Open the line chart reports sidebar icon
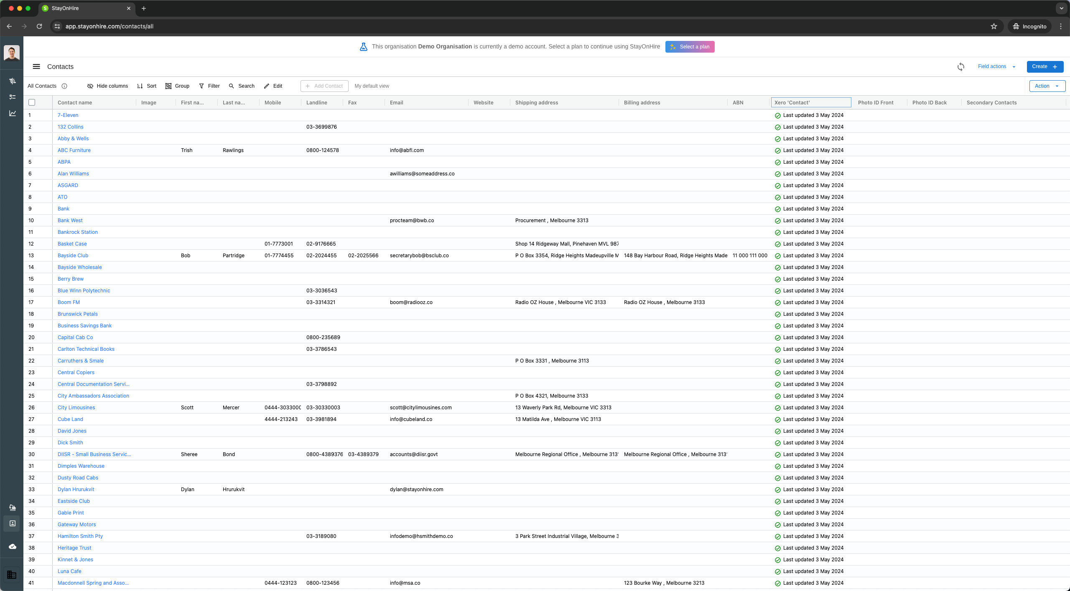Screen dimensions: 1070x591 coord(13,113)
